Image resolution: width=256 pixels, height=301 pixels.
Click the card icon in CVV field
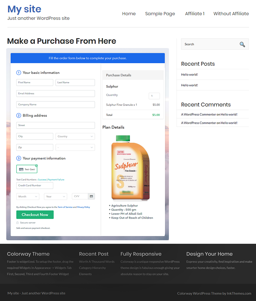click(x=91, y=196)
